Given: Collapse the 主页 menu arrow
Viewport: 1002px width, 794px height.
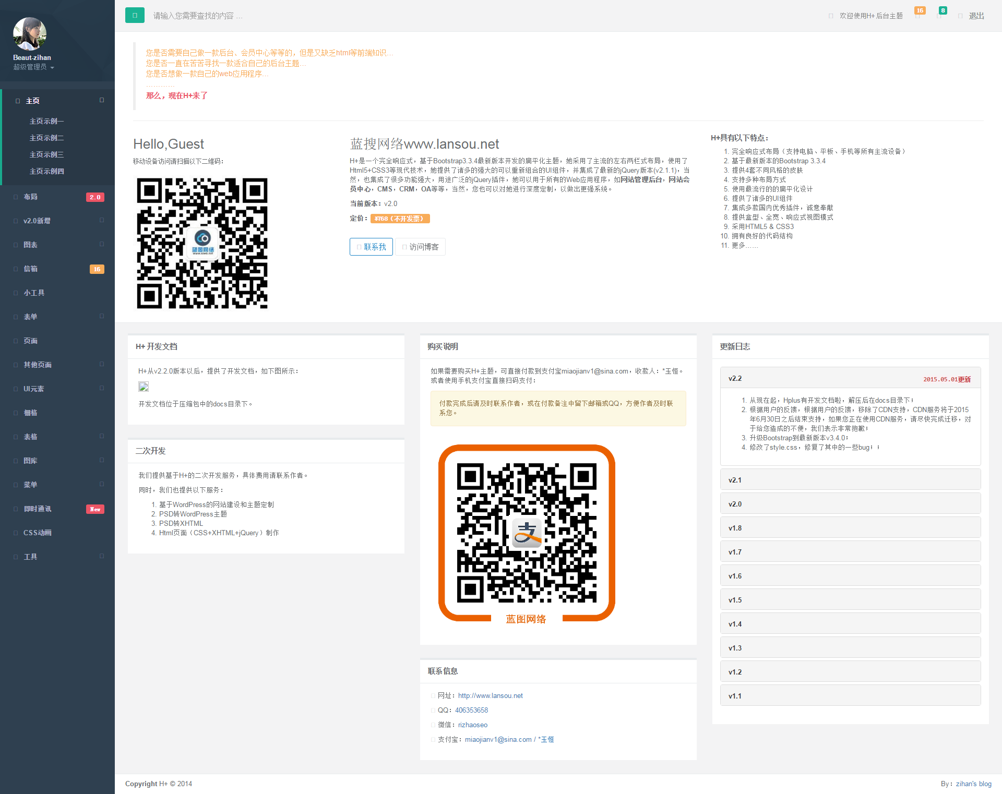Looking at the screenshot, I should coord(102,100).
